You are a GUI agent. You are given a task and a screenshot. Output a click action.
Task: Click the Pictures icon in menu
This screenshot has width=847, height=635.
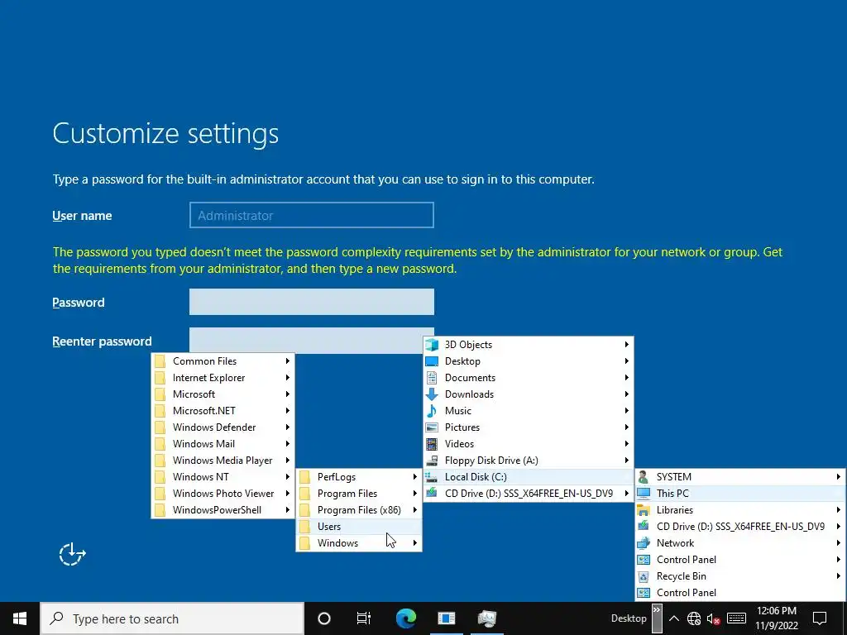point(432,427)
